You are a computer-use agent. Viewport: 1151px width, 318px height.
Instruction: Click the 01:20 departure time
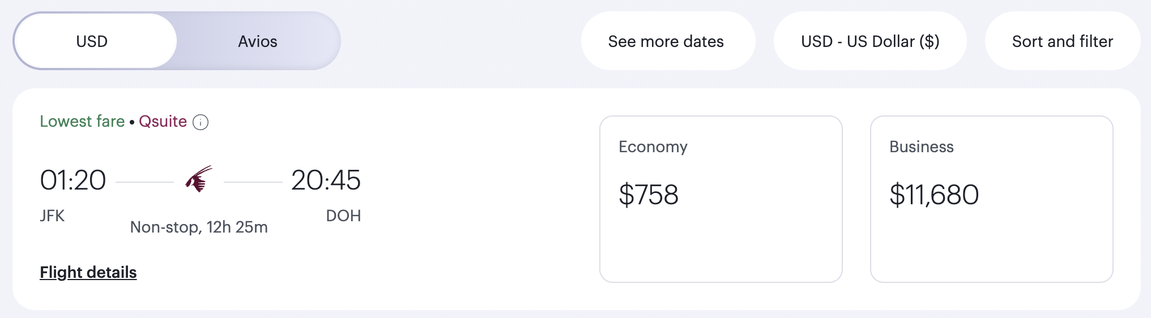[x=73, y=181]
